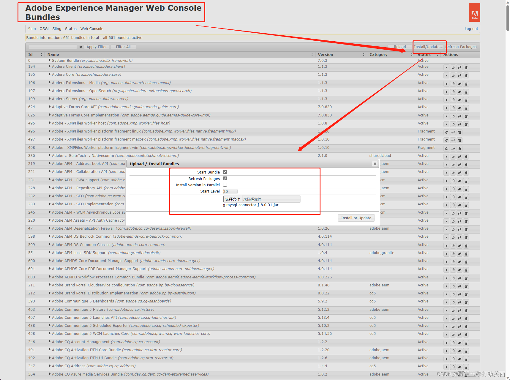
Task: Uninstall XMPFiles Worker host bundle
Action: [x=466, y=124]
